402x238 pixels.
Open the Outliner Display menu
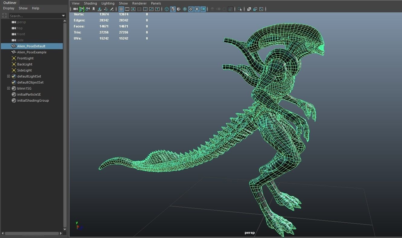coord(9,8)
